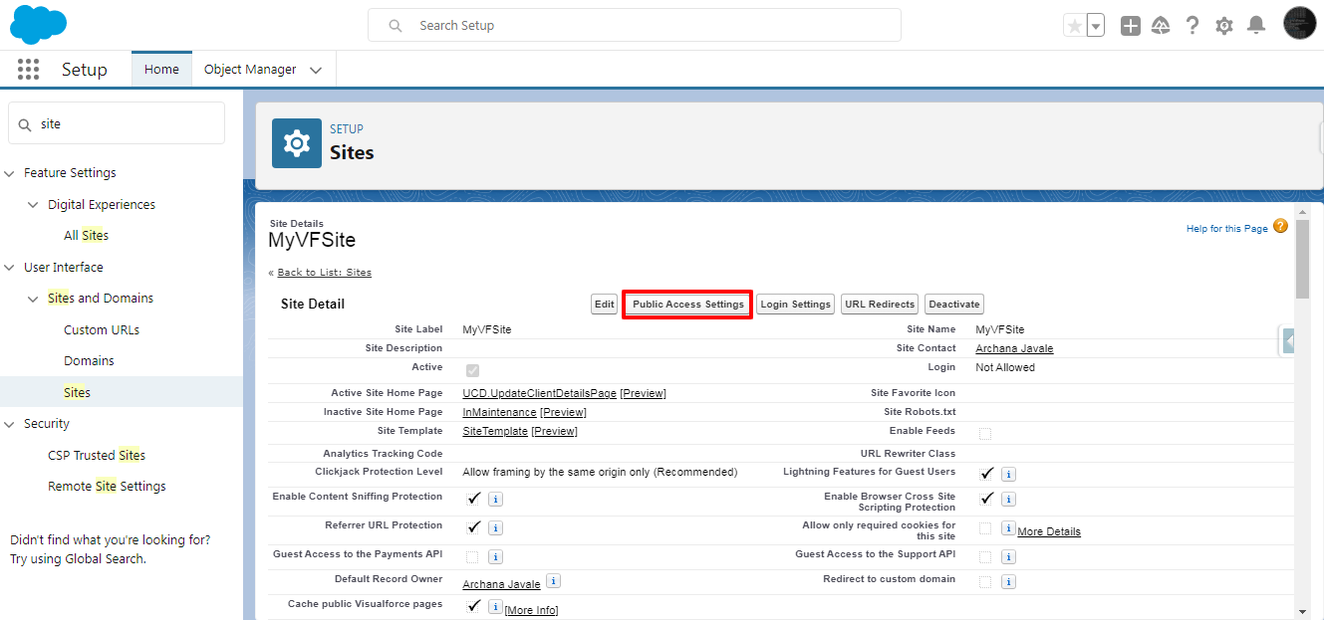Open All Sites in sidebar
This screenshot has width=1324, height=620.
pyautogui.click(x=86, y=236)
